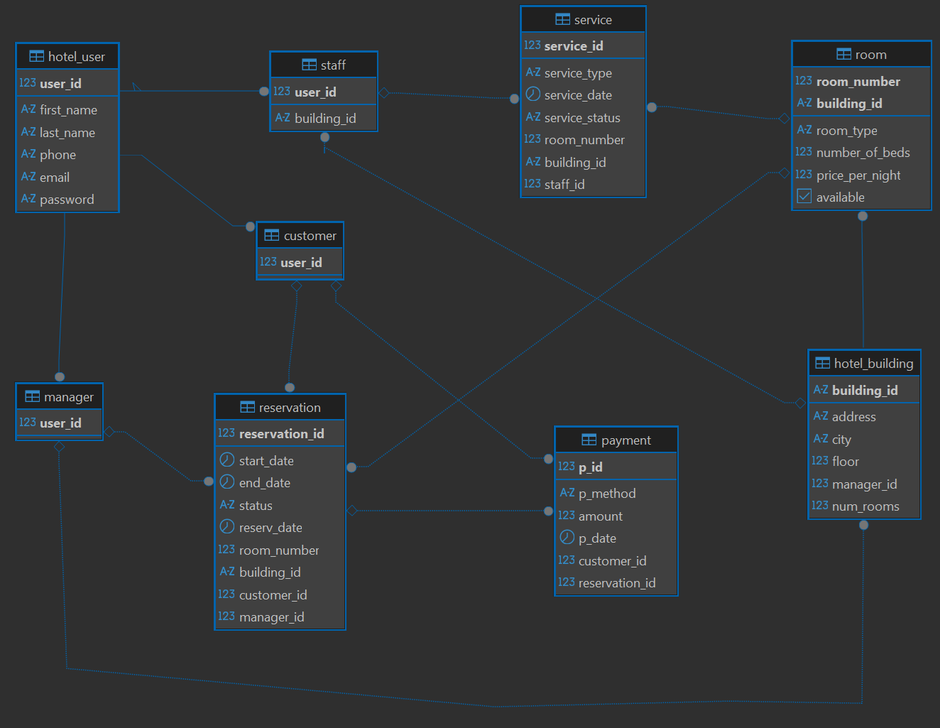
Task: Select the manager table title
Action: [68, 396]
